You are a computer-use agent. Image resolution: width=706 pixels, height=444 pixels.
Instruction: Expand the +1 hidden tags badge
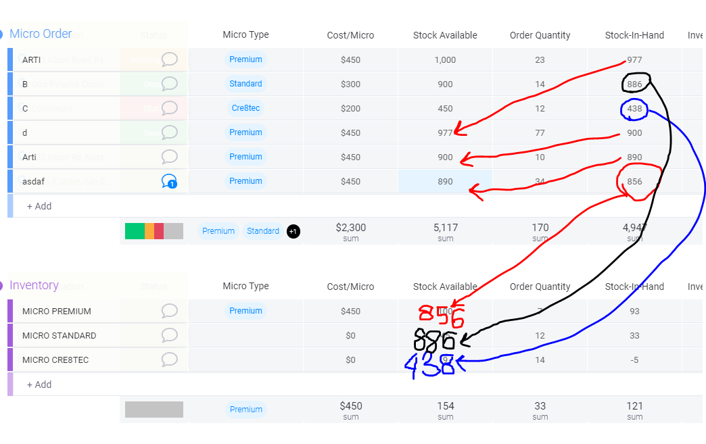point(293,231)
